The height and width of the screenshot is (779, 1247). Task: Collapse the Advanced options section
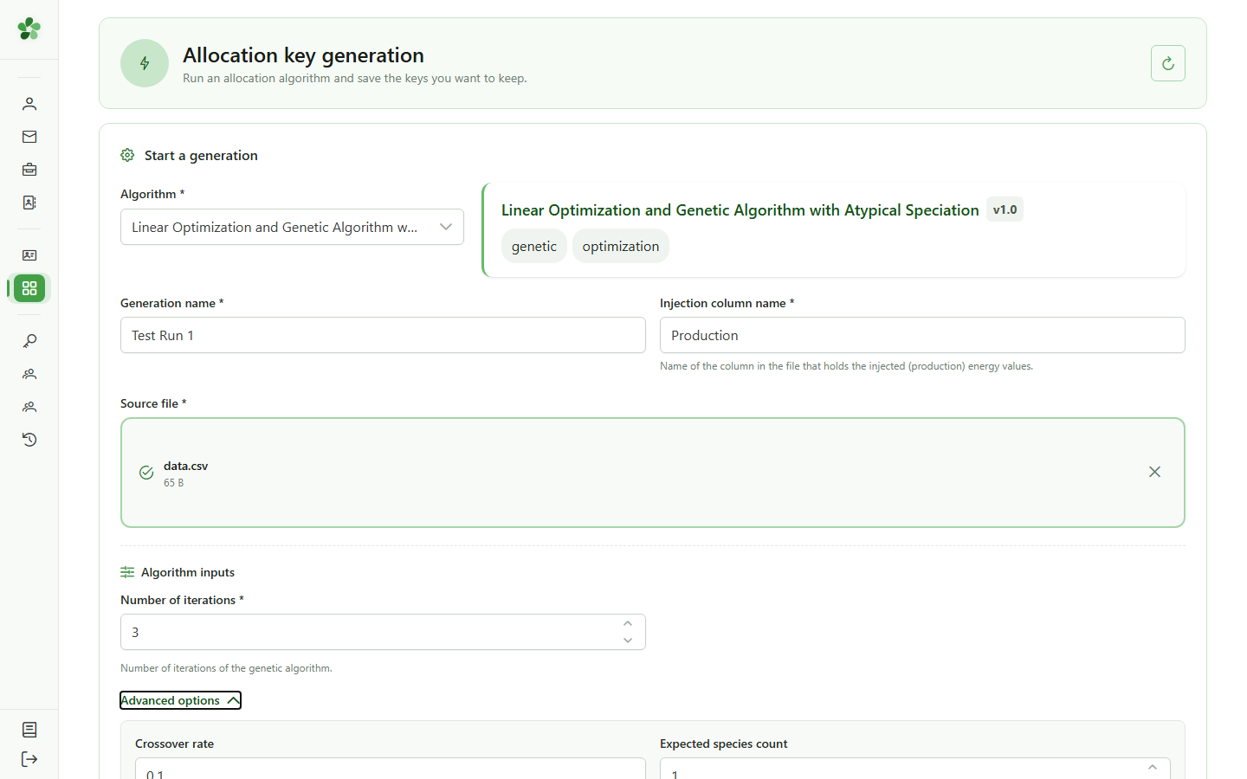(x=180, y=700)
